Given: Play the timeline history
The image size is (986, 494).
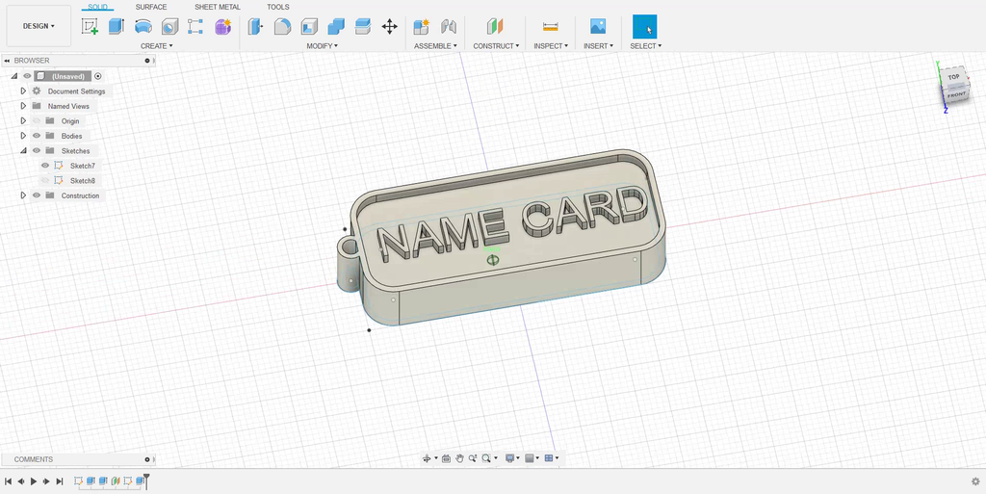Looking at the screenshot, I should pyautogui.click(x=34, y=481).
